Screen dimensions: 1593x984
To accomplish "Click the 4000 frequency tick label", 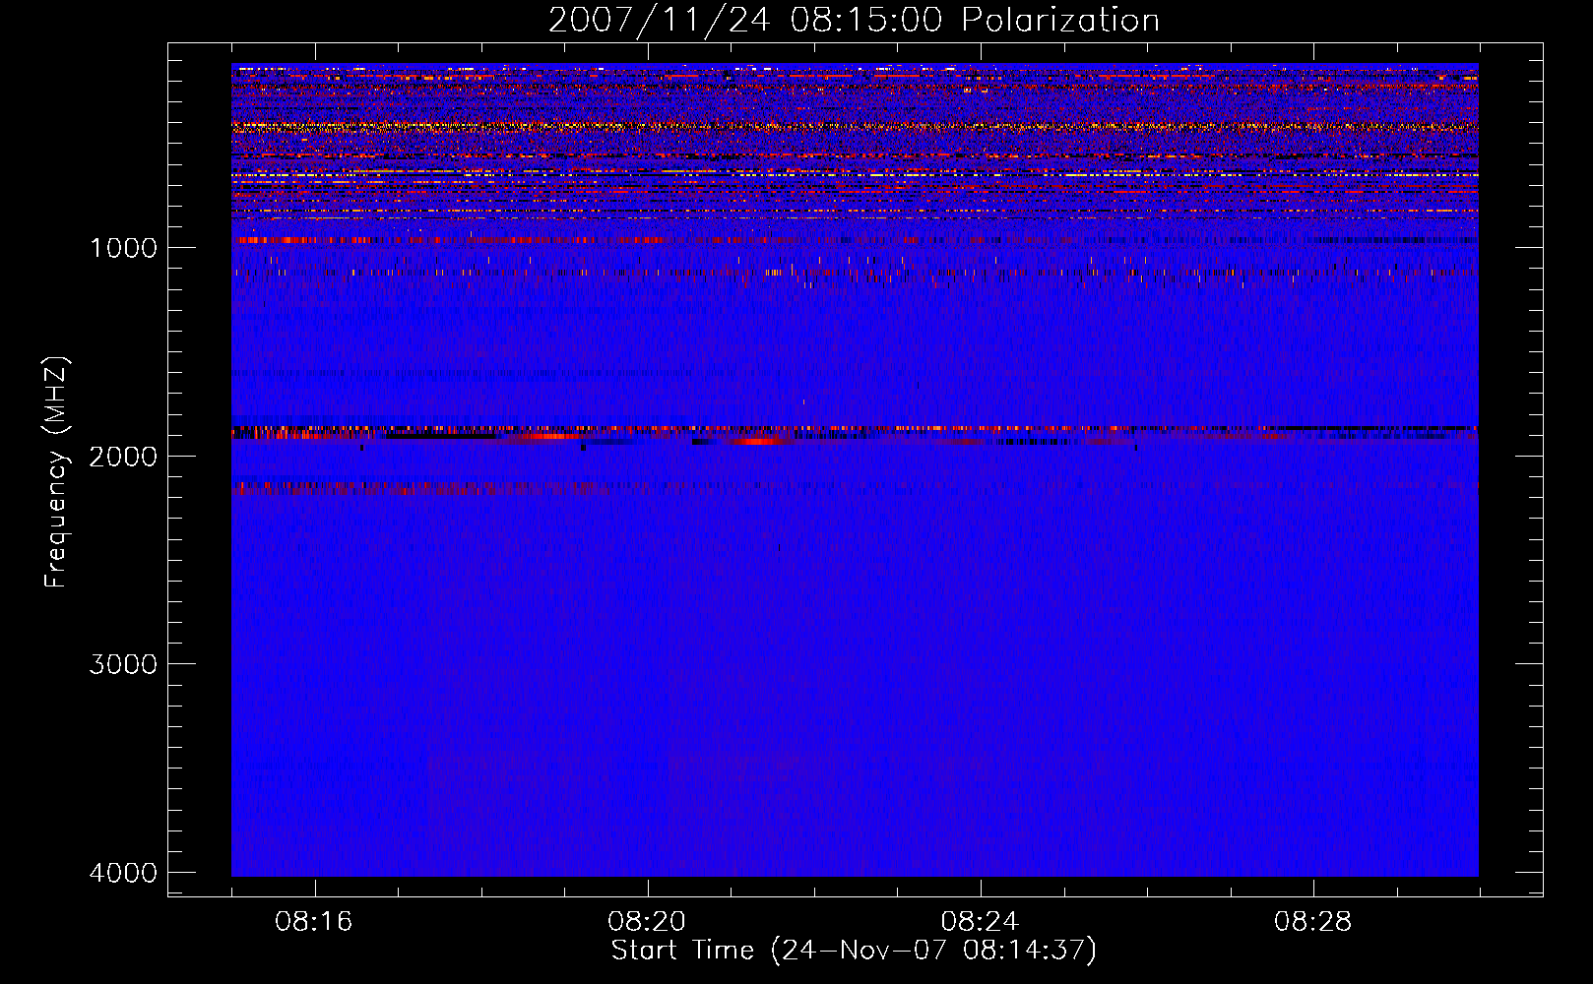I will pyautogui.click(x=123, y=873).
